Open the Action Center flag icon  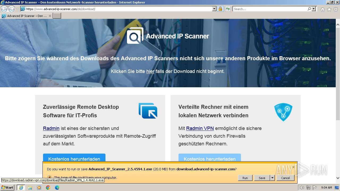(x=315, y=188)
